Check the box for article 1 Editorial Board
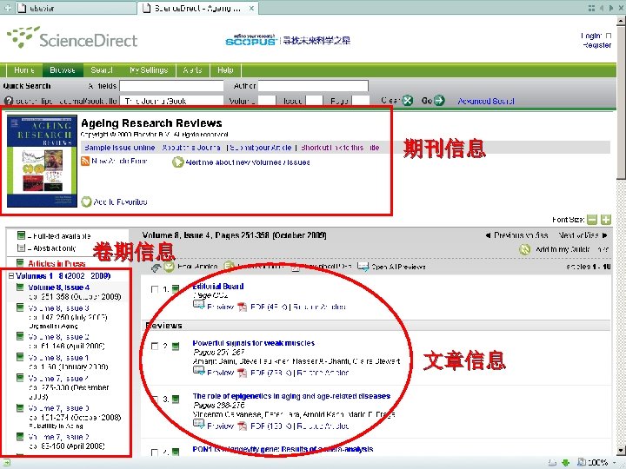The image size is (626, 469). [x=155, y=289]
